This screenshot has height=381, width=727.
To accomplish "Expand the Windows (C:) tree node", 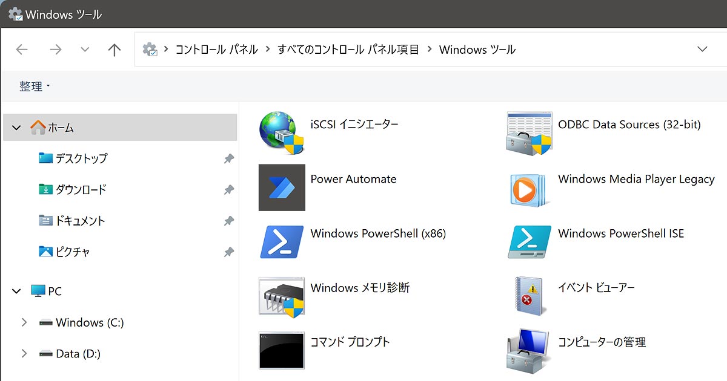I will 24,322.
